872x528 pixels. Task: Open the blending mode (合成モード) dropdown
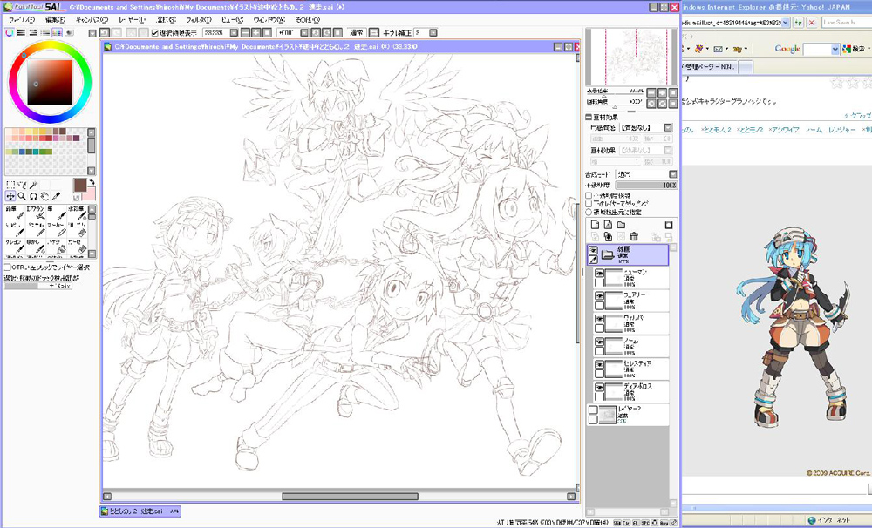(x=673, y=174)
